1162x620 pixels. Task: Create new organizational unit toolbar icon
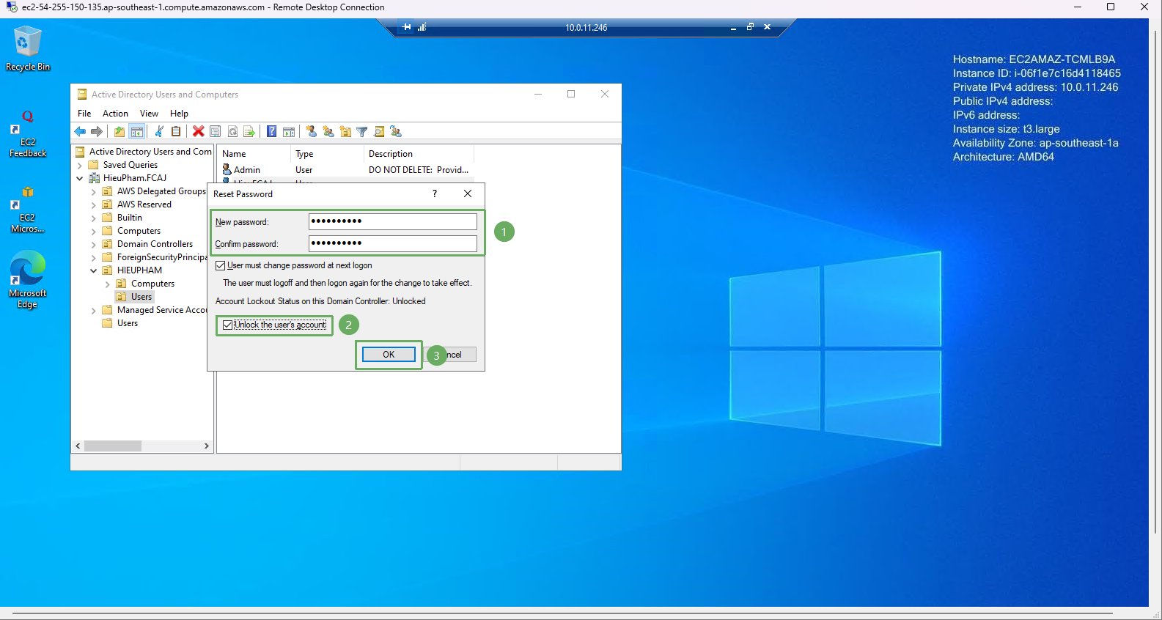345,132
